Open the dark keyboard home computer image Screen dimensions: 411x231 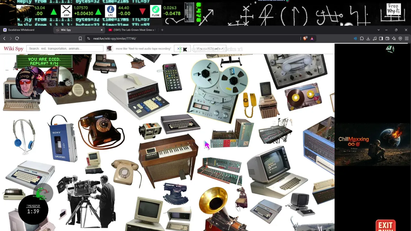tap(180, 124)
